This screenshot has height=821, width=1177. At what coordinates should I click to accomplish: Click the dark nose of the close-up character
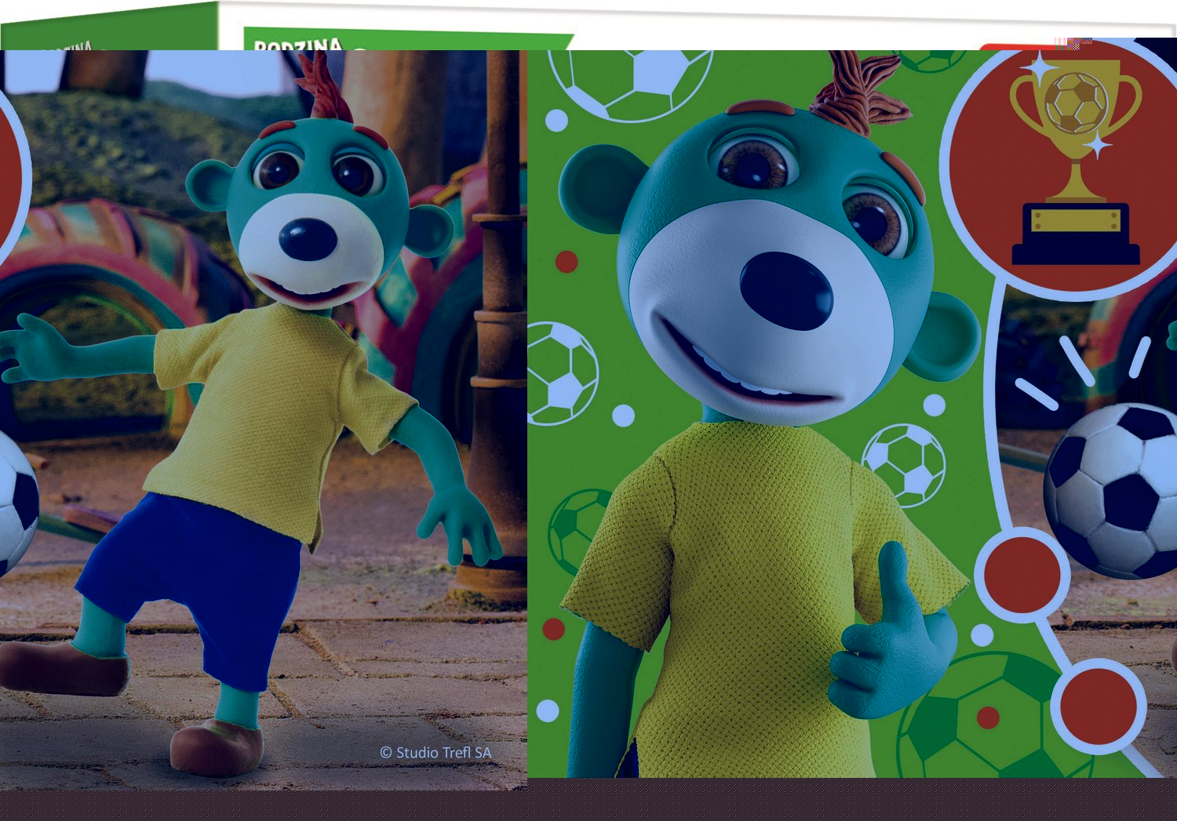(x=785, y=290)
